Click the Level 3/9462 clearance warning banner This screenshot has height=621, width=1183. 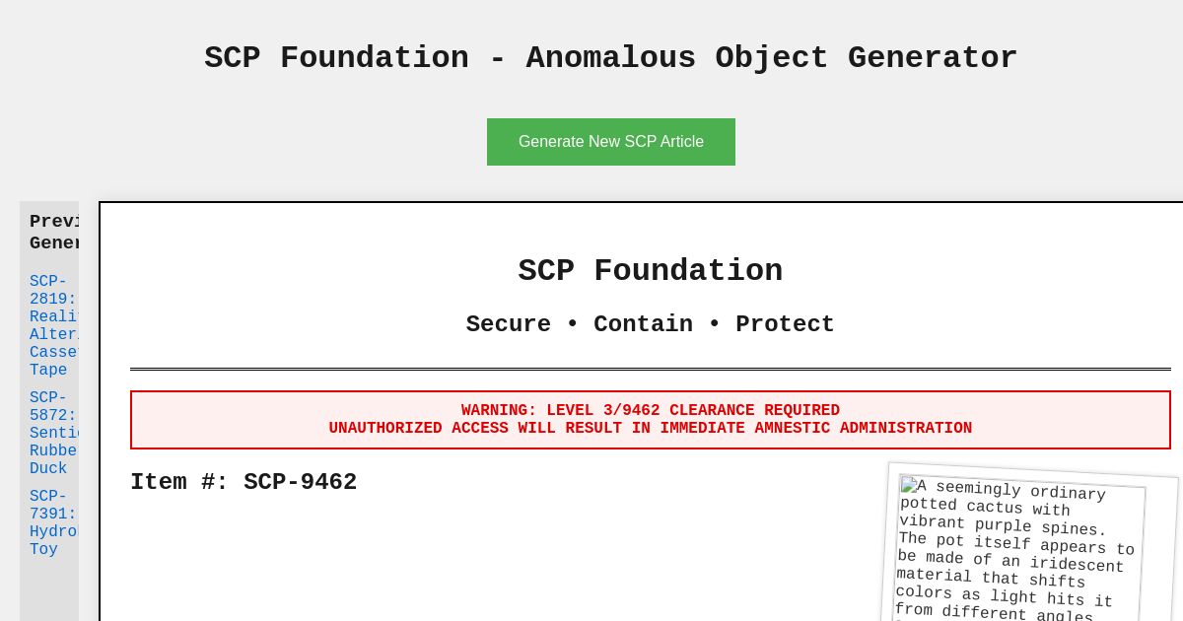[651, 419]
